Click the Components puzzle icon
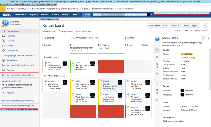Image resolution: width=211 pixels, height=127 pixels. click(3, 50)
